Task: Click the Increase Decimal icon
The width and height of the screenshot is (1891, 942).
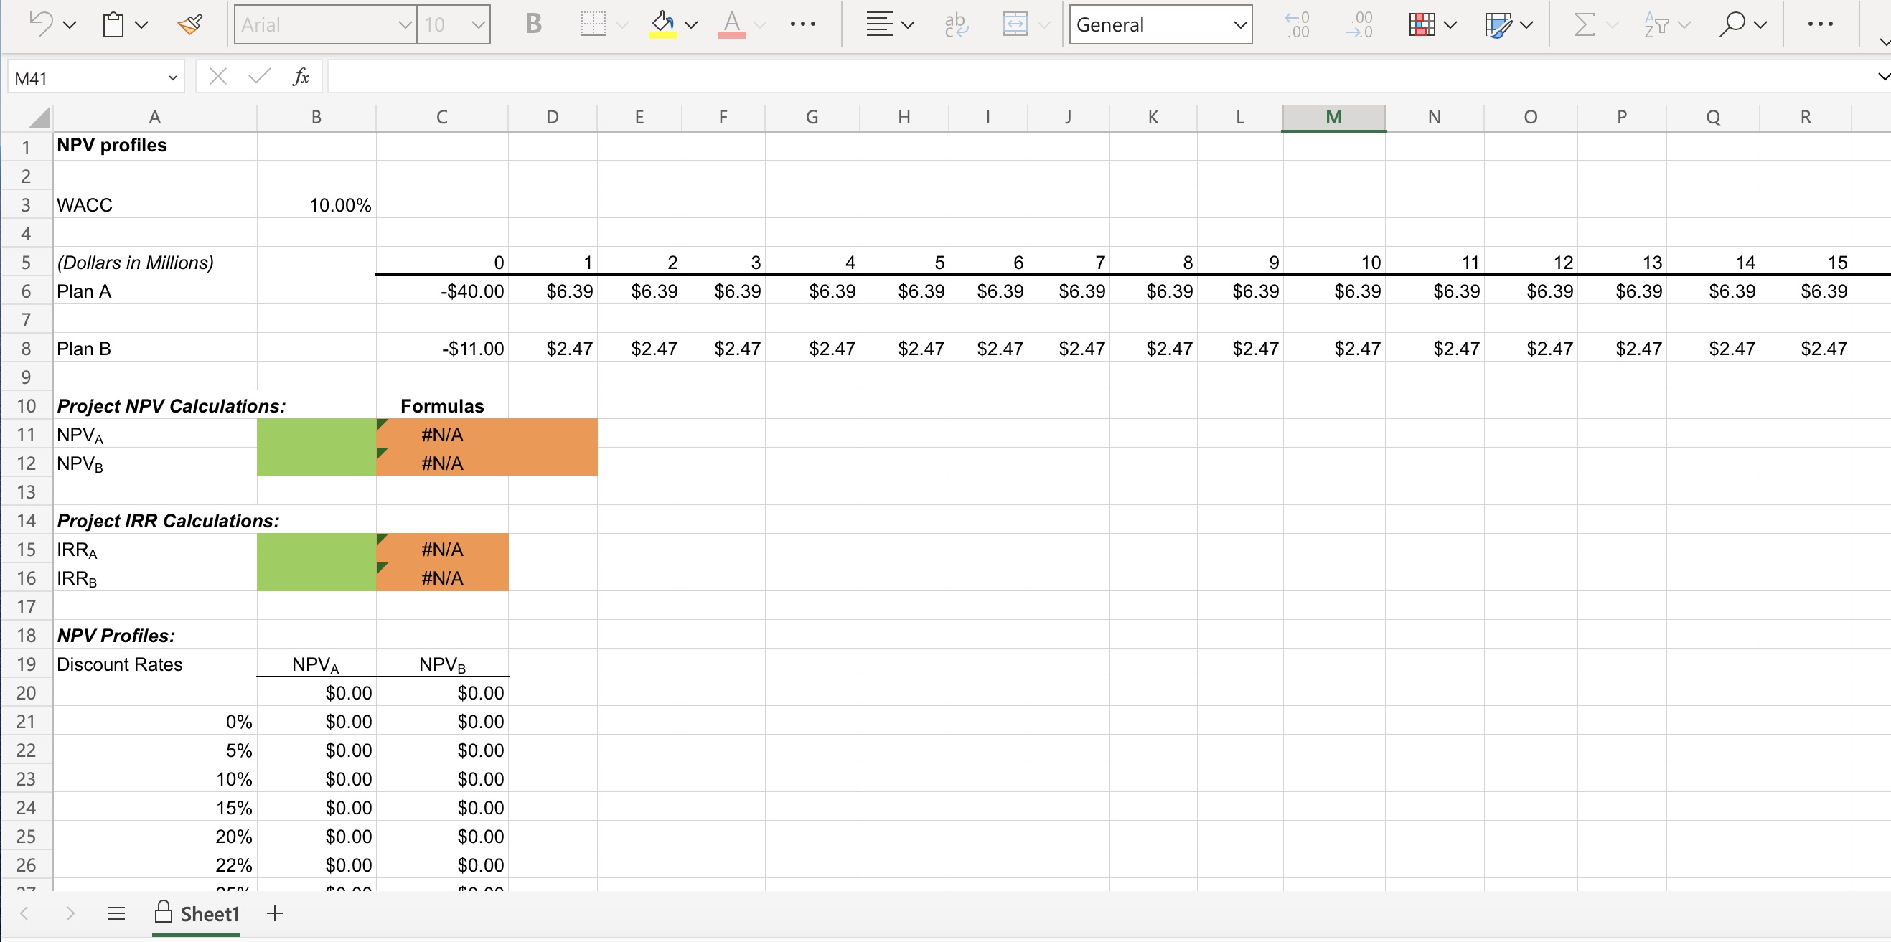Action: (1297, 24)
